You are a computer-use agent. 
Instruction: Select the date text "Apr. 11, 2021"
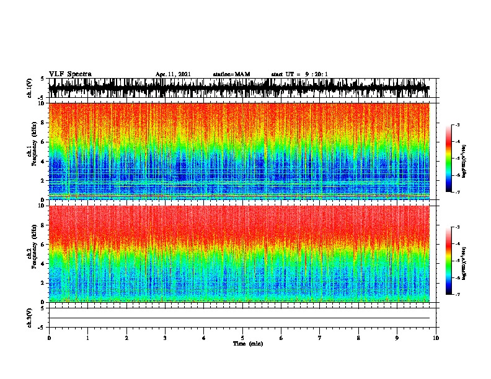point(173,74)
